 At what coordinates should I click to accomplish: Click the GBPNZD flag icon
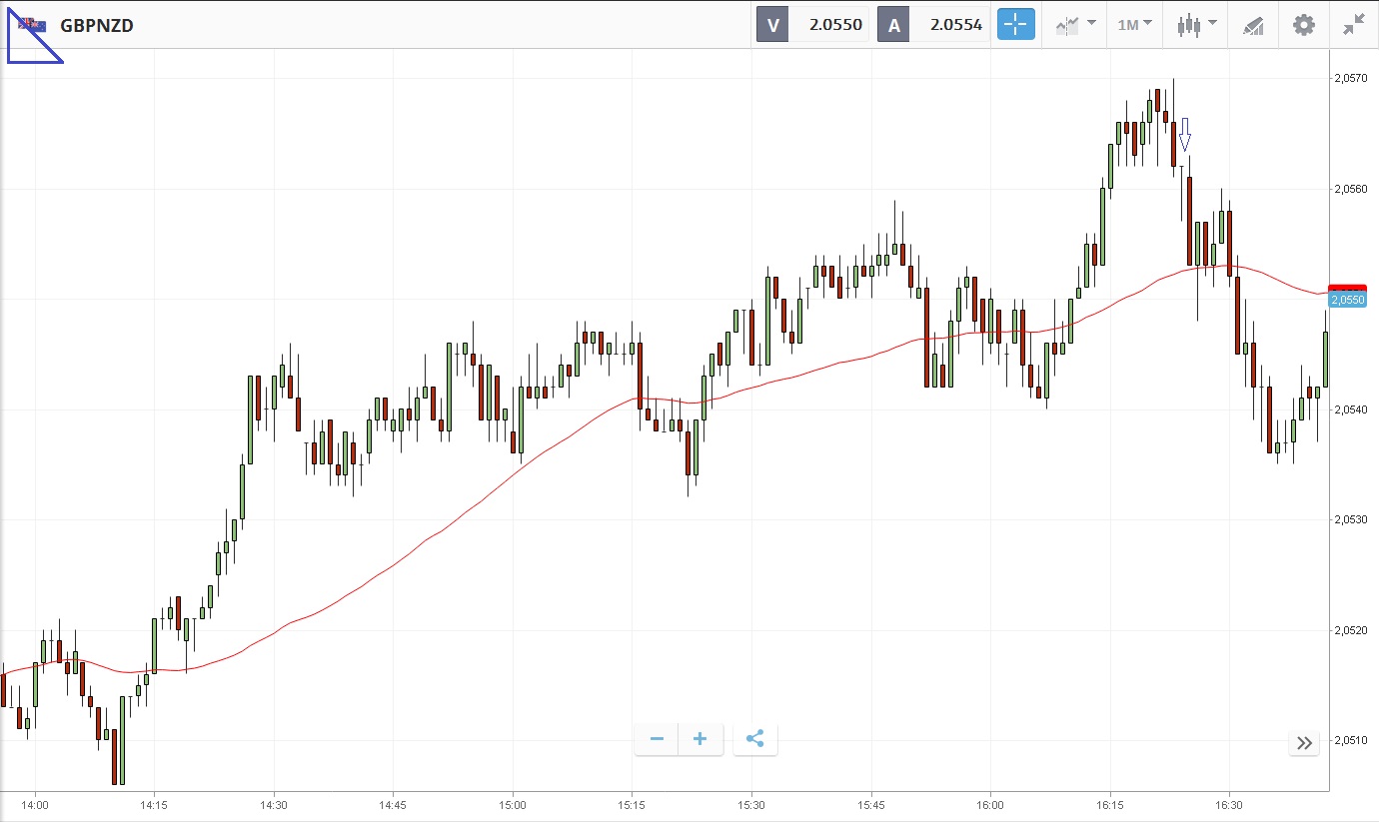pos(31,25)
